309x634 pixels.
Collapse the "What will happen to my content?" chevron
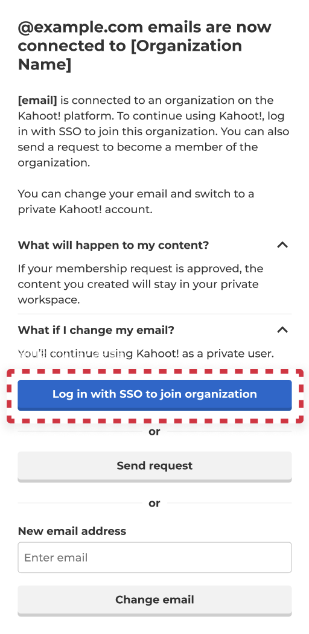click(x=282, y=245)
